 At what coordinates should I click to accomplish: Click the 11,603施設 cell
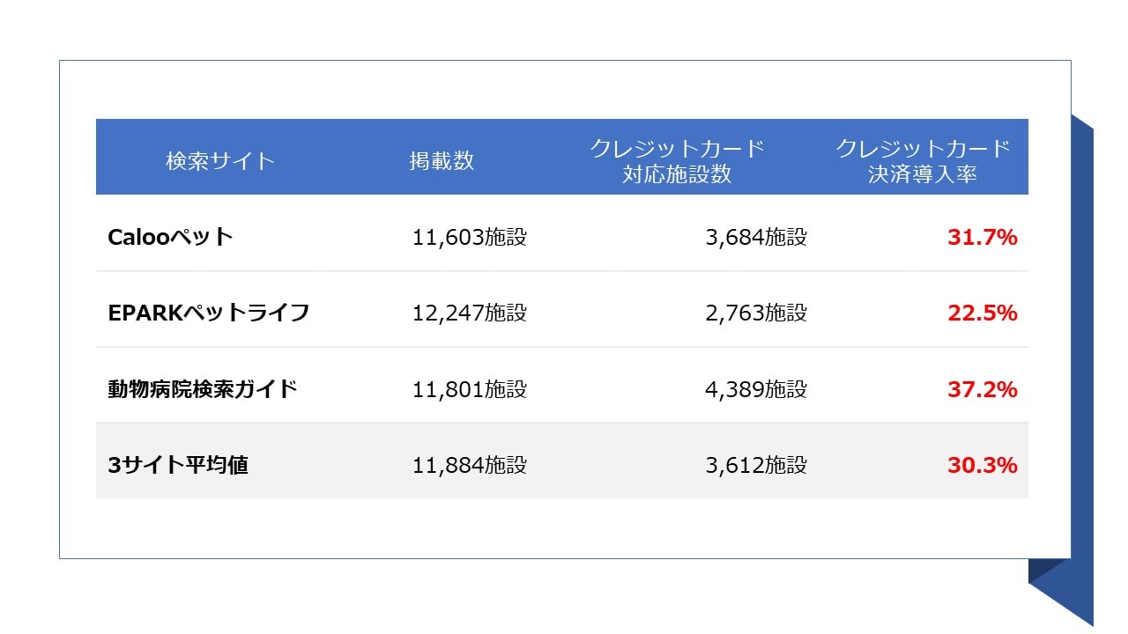coord(469,237)
